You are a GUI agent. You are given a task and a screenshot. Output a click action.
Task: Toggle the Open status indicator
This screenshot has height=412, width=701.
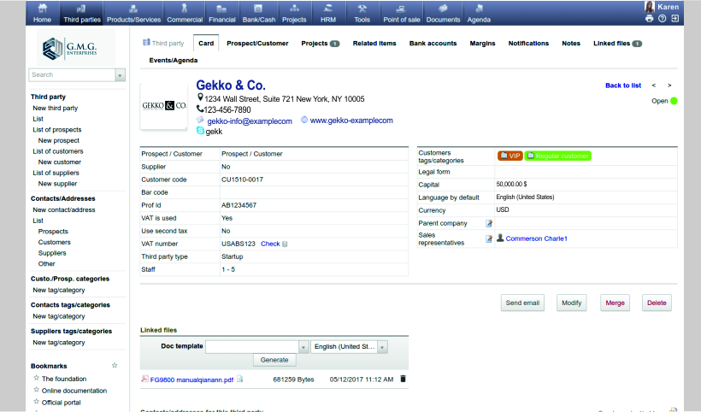coord(674,101)
